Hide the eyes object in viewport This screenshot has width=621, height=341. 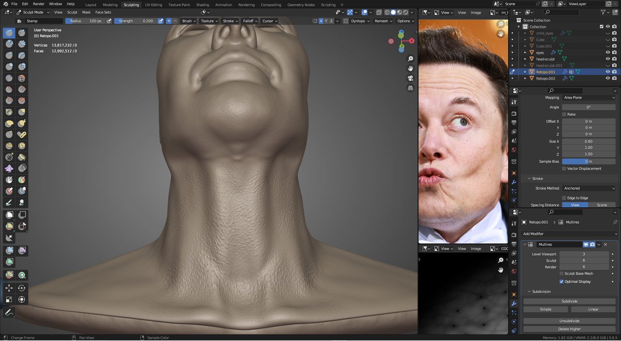608,52
